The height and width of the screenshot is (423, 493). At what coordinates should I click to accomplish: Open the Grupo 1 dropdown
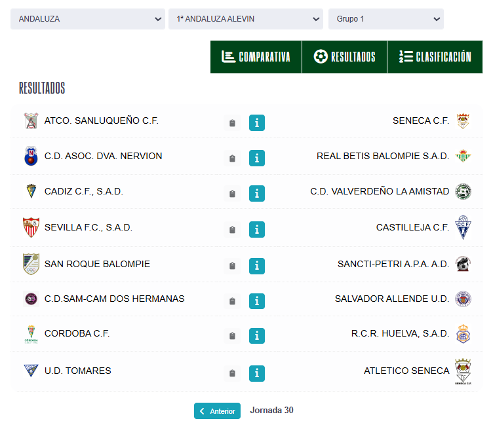click(x=386, y=19)
